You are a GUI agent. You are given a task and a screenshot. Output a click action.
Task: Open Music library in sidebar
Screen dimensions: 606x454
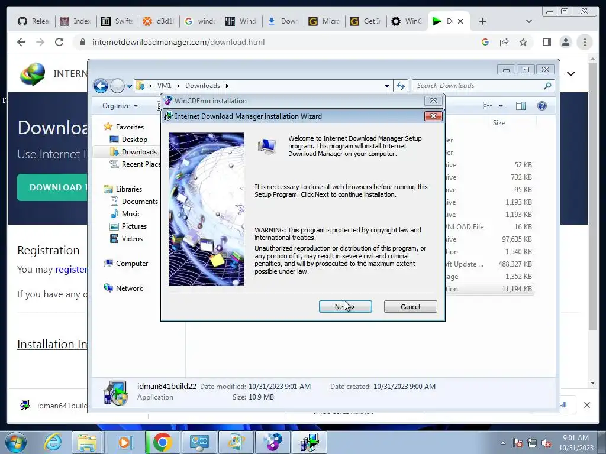tap(131, 213)
